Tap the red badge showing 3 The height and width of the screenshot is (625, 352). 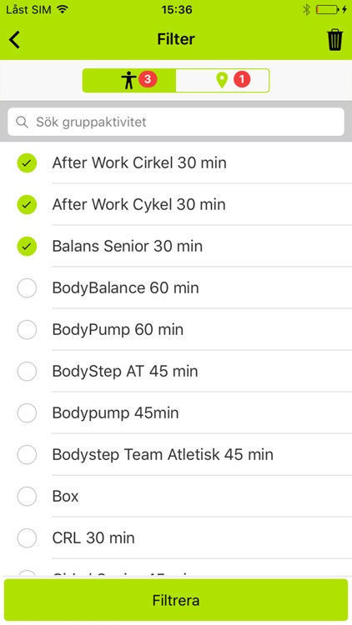coord(148,79)
